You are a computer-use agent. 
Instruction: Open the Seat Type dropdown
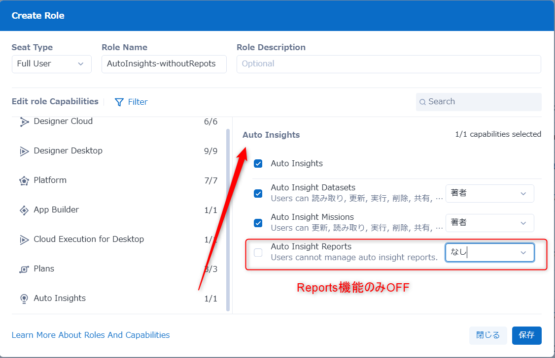(x=52, y=64)
